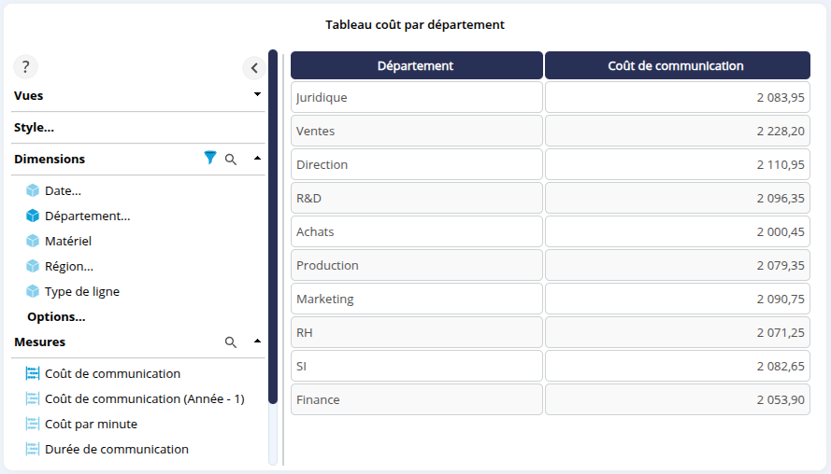
Task: Click the help question mark icon
Action: pyautogui.click(x=25, y=67)
